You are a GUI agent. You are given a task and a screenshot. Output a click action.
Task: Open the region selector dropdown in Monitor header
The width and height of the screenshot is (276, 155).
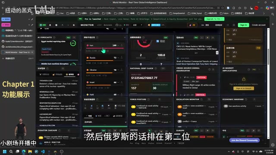tap(138, 25)
